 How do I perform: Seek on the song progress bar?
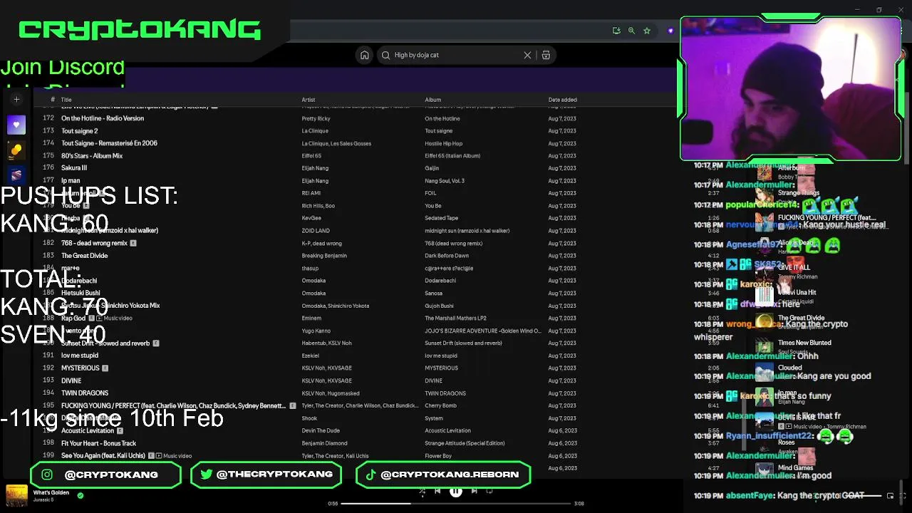[456, 504]
